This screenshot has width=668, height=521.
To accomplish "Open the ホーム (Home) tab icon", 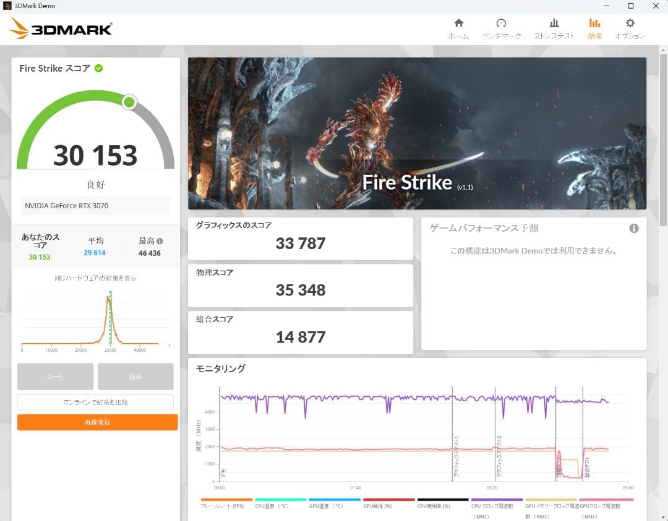I will click(458, 23).
